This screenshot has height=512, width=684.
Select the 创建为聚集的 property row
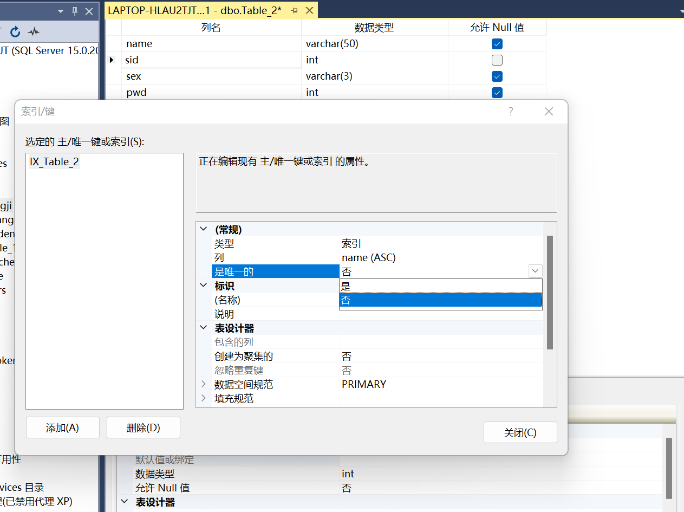pos(377,356)
